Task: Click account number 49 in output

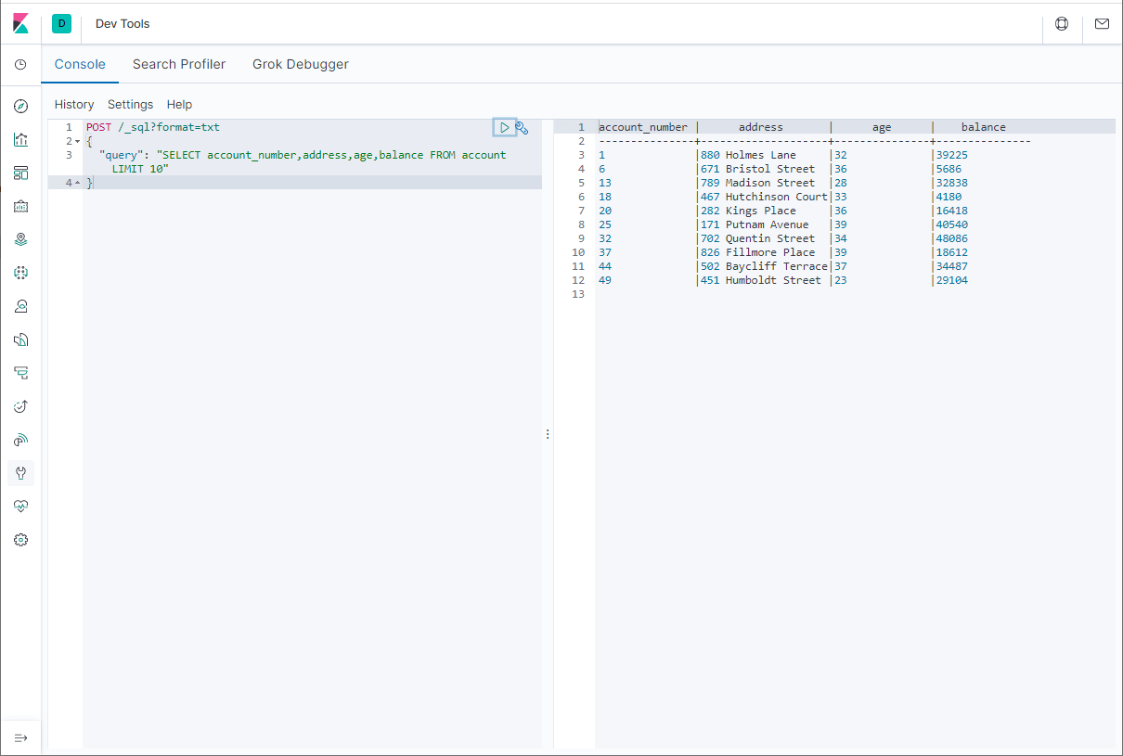Action: tap(605, 280)
